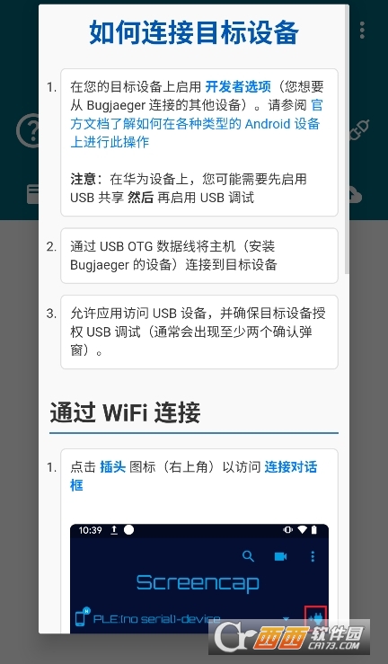388x664 pixels.
Task: Expand the PLE device dropdown arrow
Action: (286, 619)
